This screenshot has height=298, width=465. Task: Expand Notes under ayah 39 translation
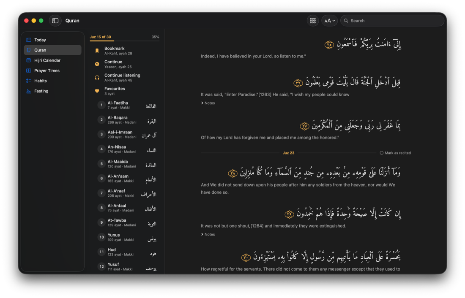point(208,234)
